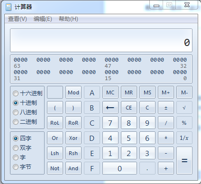Toggle sign with ± button
The height and width of the screenshot is (184, 201).
click(166, 108)
